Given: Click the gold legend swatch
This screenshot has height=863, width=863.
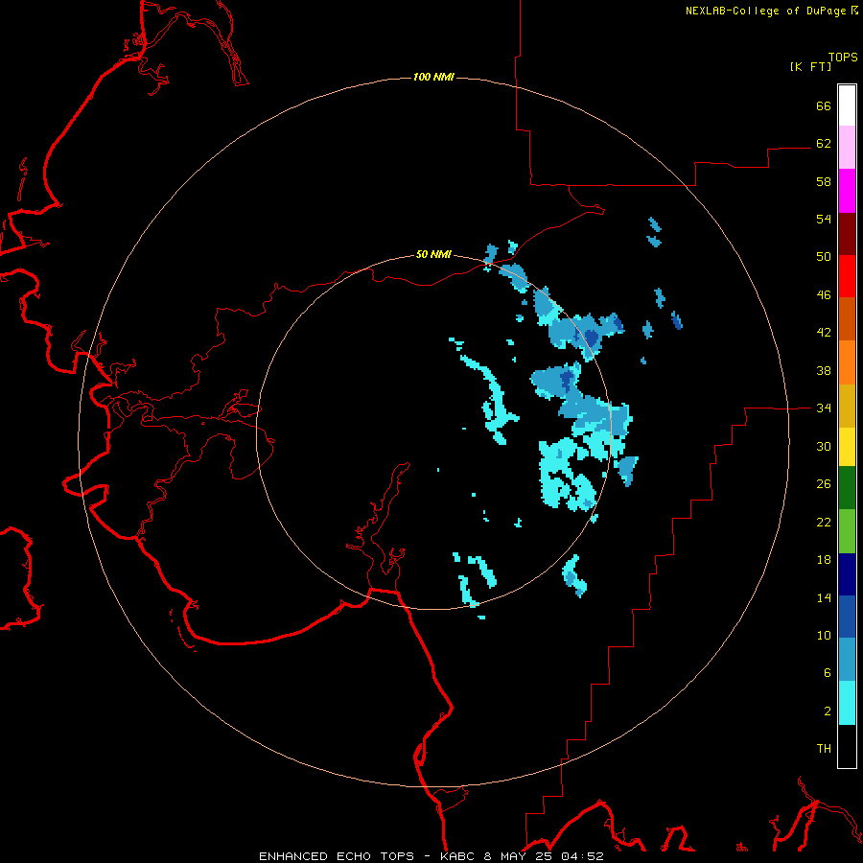Looking at the screenshot, I should coord(847,406).
